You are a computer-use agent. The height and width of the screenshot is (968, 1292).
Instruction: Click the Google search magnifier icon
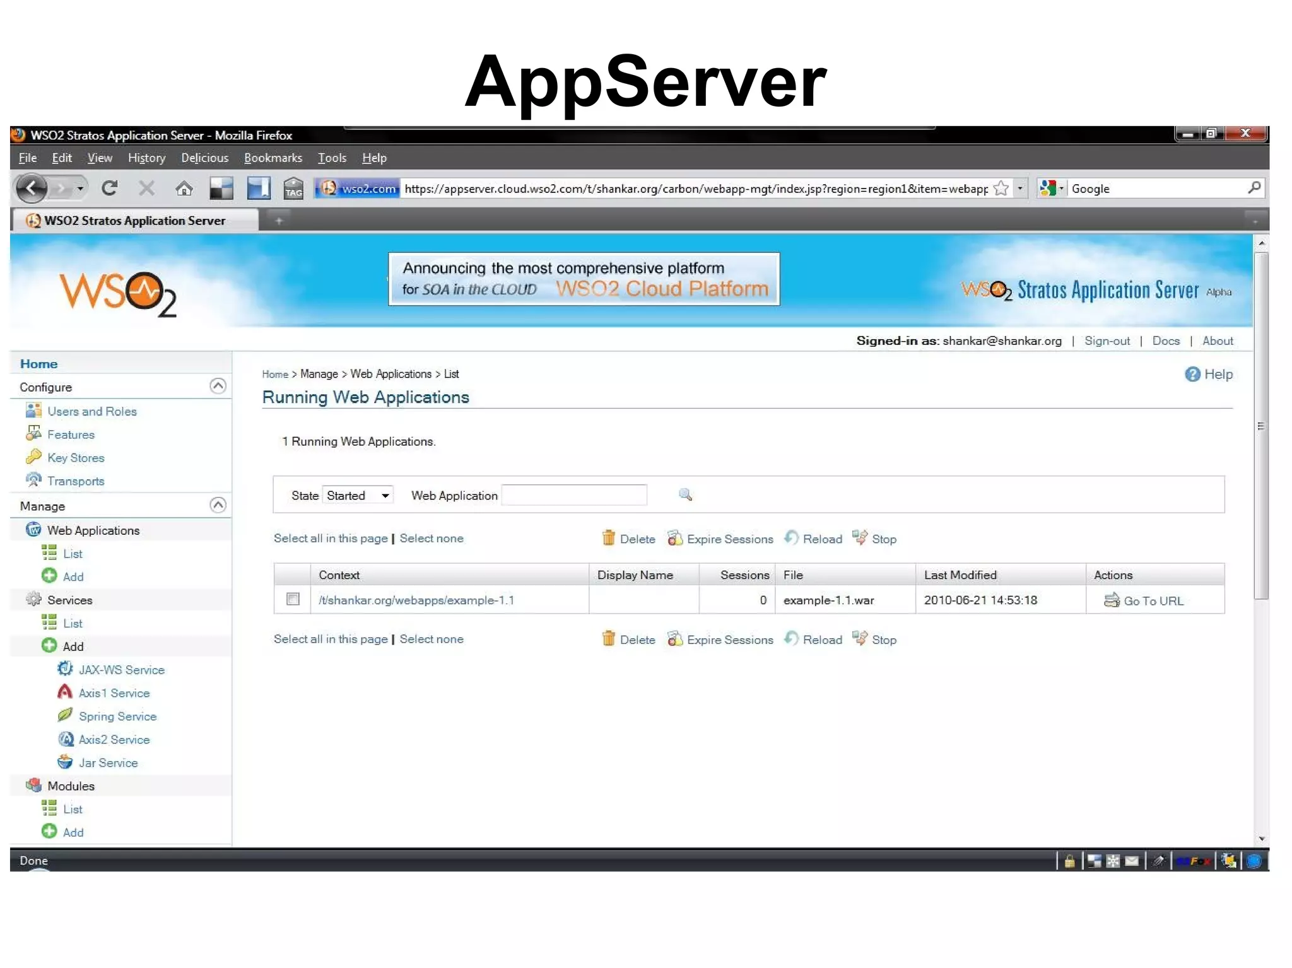[x=1254, y=187]
